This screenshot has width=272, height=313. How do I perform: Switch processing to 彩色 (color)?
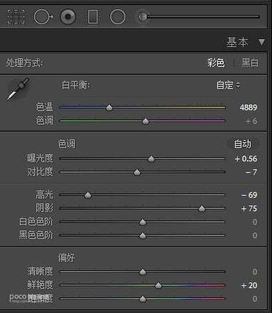coord(216,63)
